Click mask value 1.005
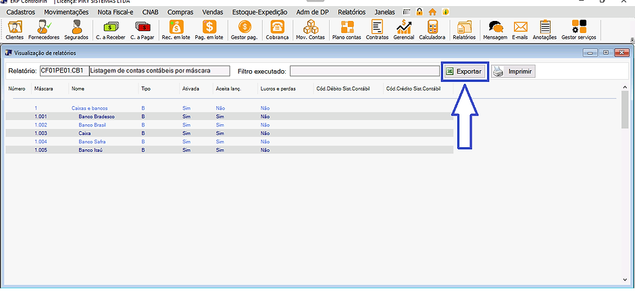 coord(41,150)
